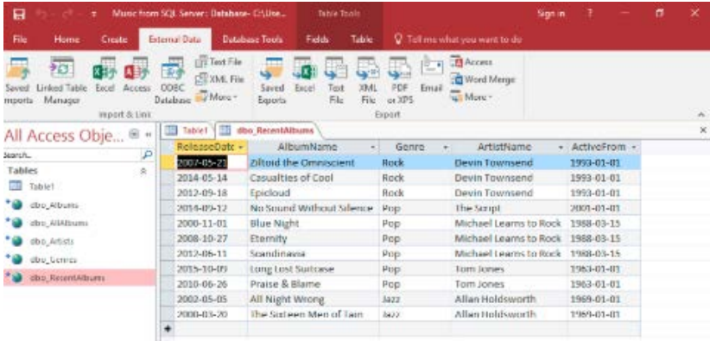This screenshot has width=710, height=341.
Task: Click the new record row selector
Action: click(167, 328)
